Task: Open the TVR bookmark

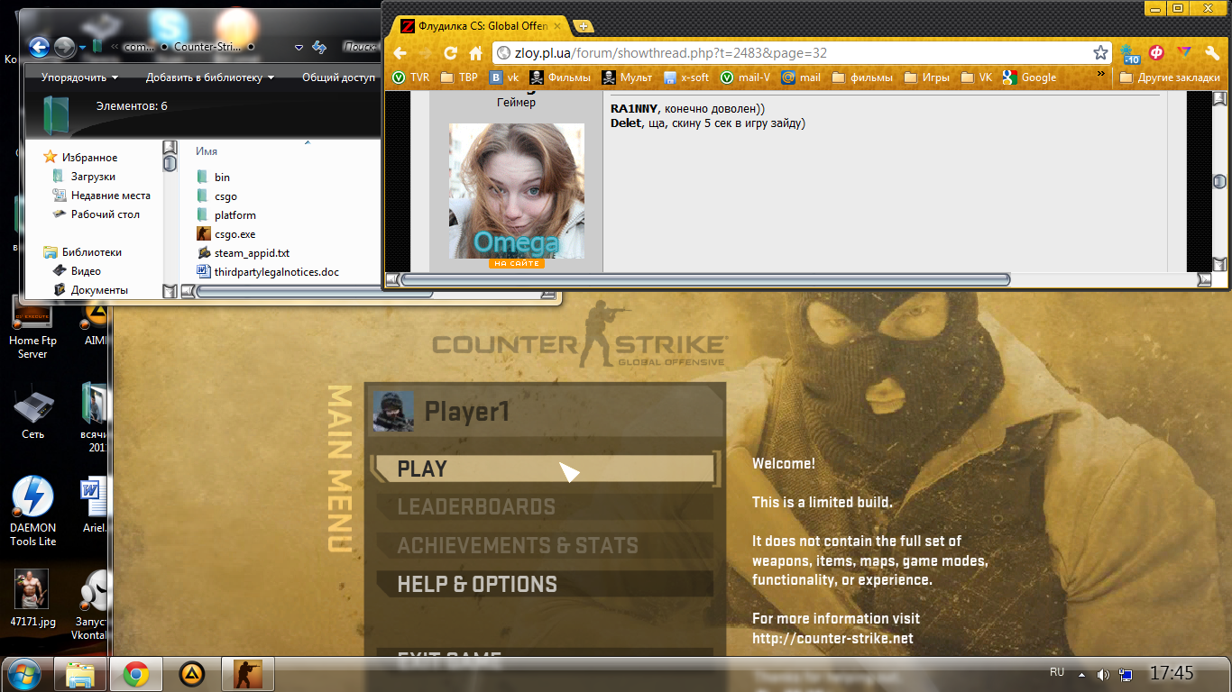Action: click(411, 77)
